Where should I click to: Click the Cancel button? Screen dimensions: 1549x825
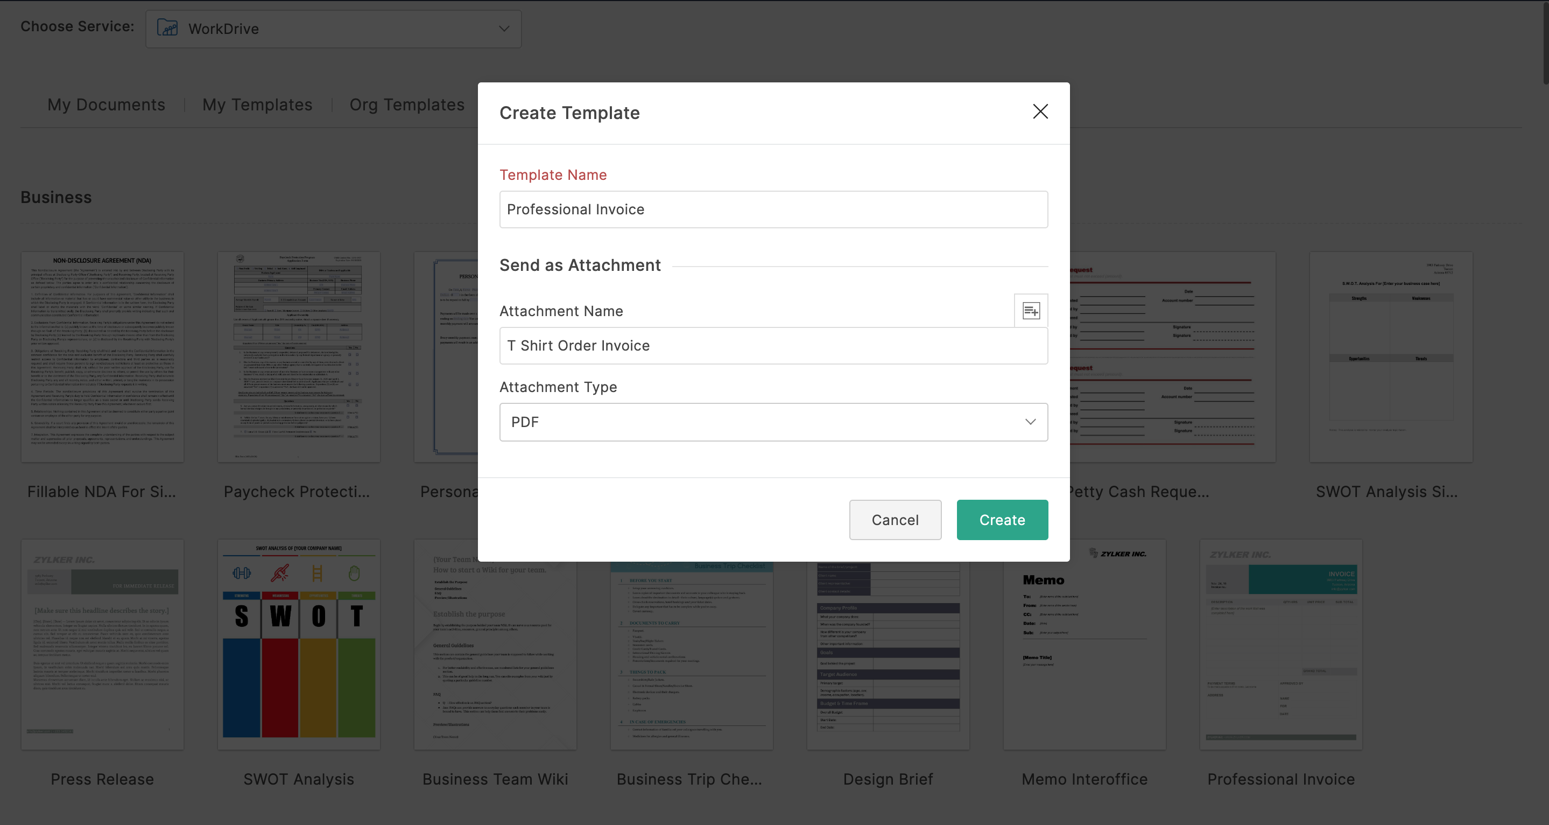click(895, 520)
